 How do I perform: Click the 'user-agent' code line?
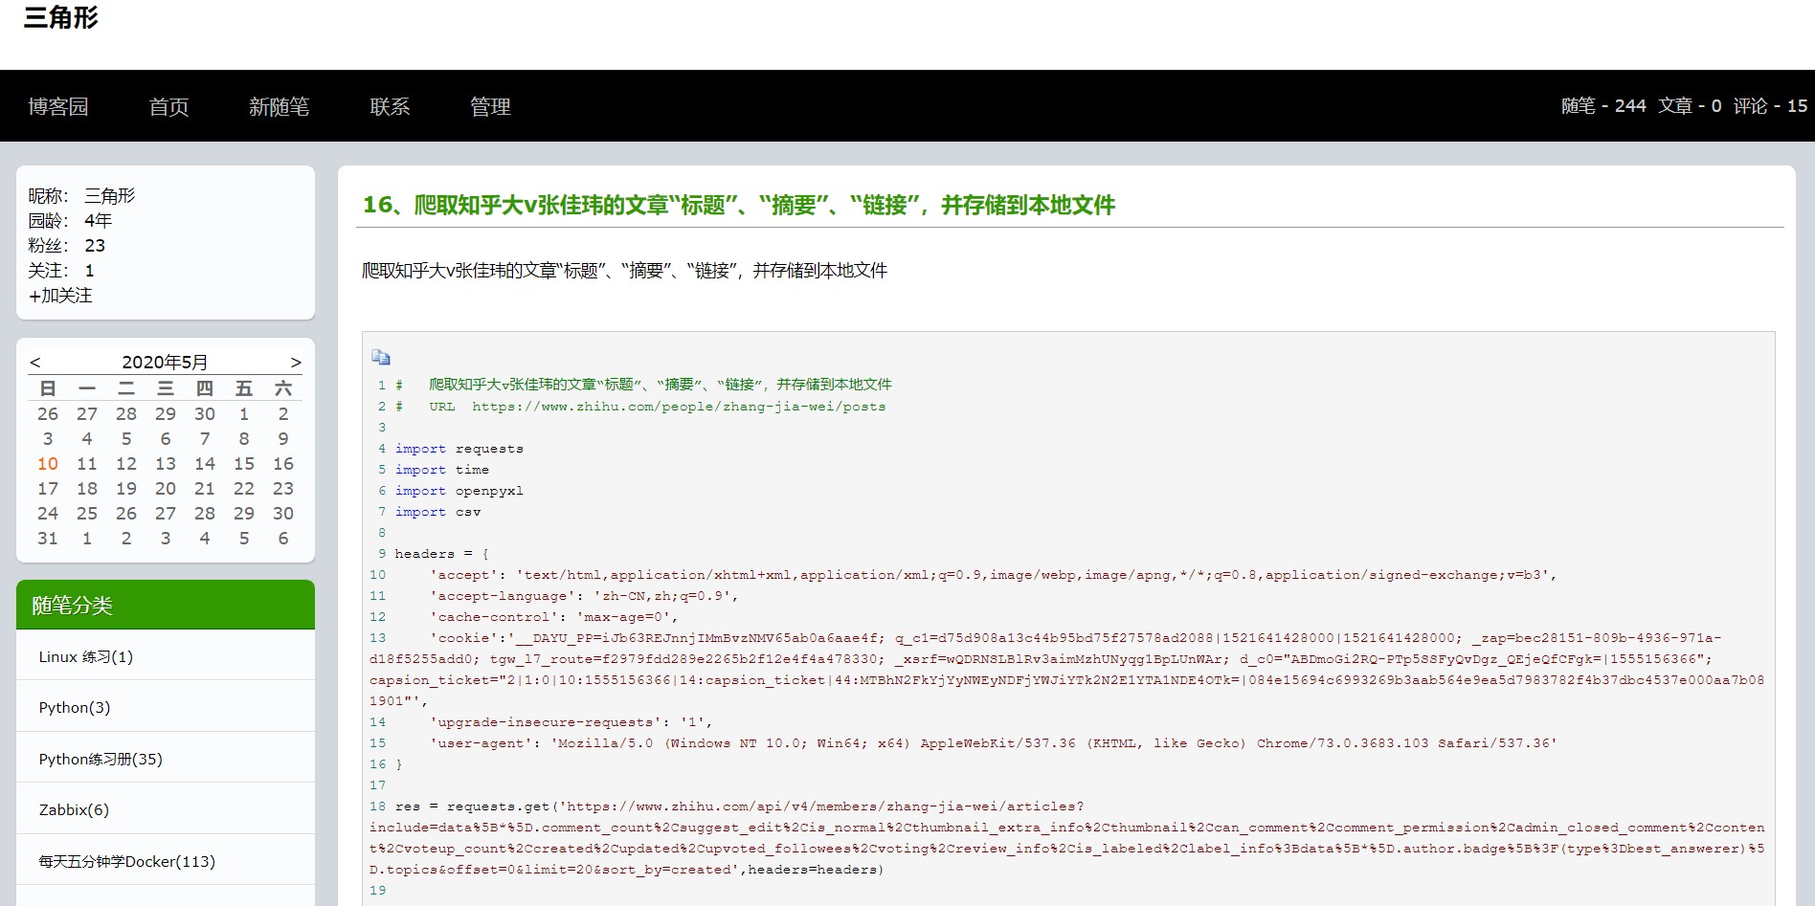(x=994, y=743)
